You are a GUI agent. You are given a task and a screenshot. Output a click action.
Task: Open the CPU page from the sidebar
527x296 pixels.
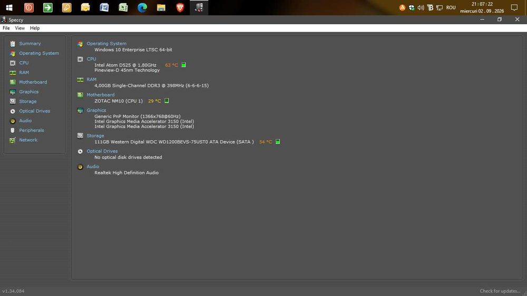[x=24, y=63]
